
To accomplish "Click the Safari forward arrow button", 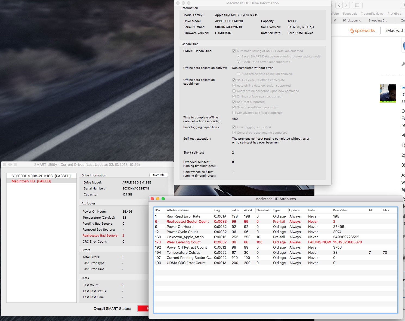I will (x=346, y=5).
